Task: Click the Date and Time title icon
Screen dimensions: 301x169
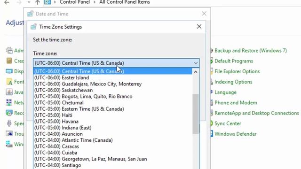Action: (x=30, y=14)
